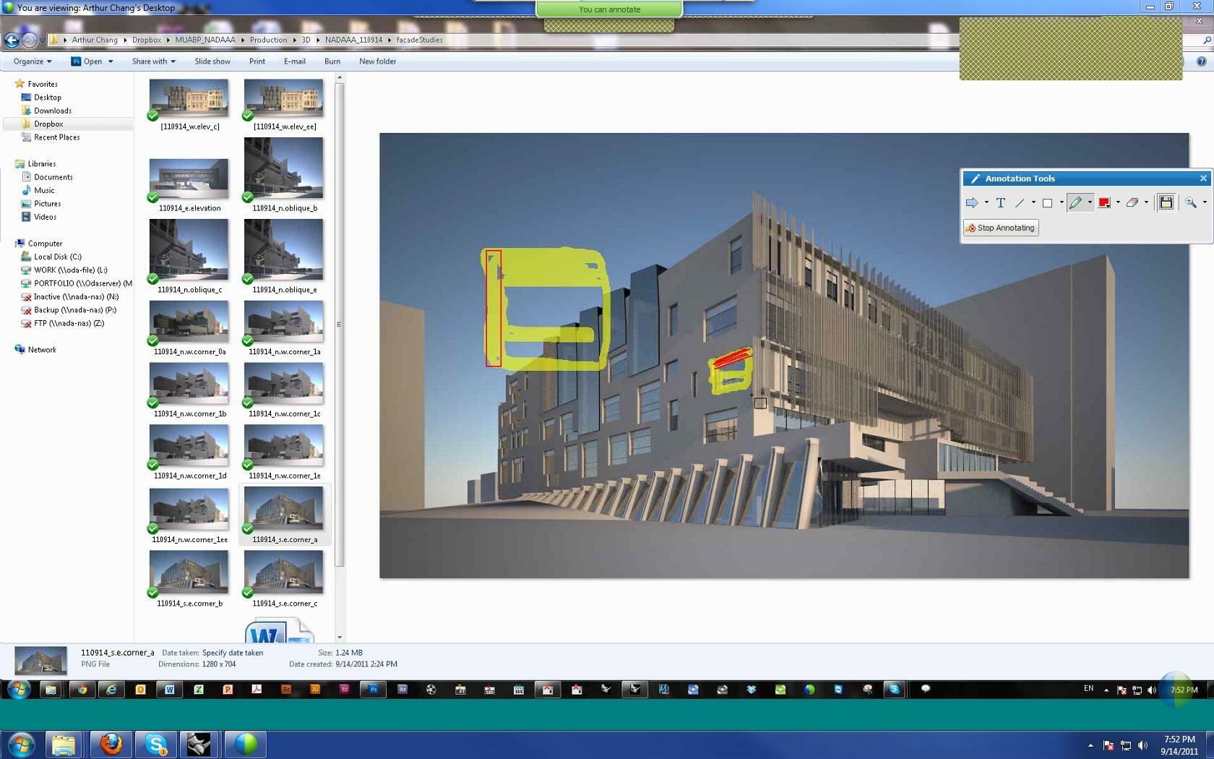
Task: Open Dropbox in Favorites sidebar
Action: pos(48,124)
